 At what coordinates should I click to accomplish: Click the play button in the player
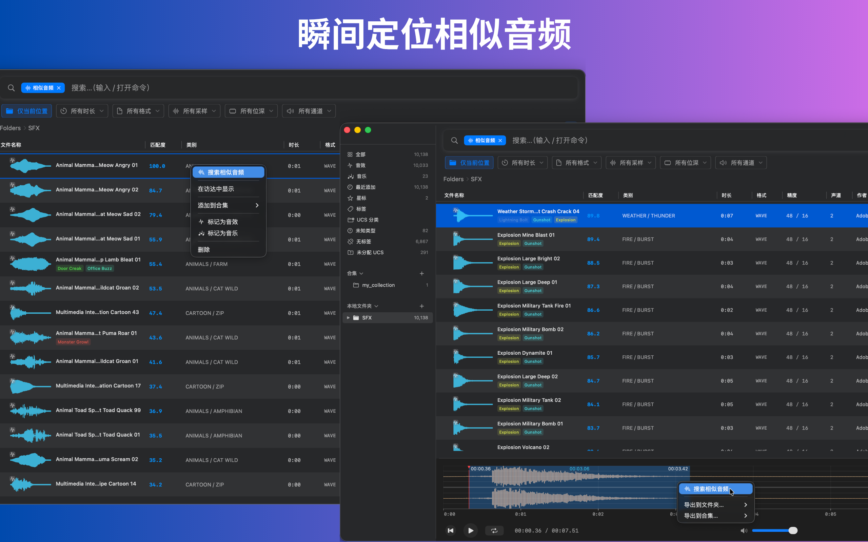coord(471,530)
